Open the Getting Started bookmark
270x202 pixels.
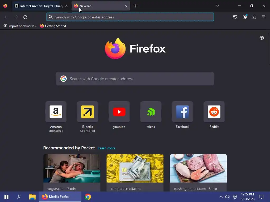pyautogui.click(x=53, y=26)
